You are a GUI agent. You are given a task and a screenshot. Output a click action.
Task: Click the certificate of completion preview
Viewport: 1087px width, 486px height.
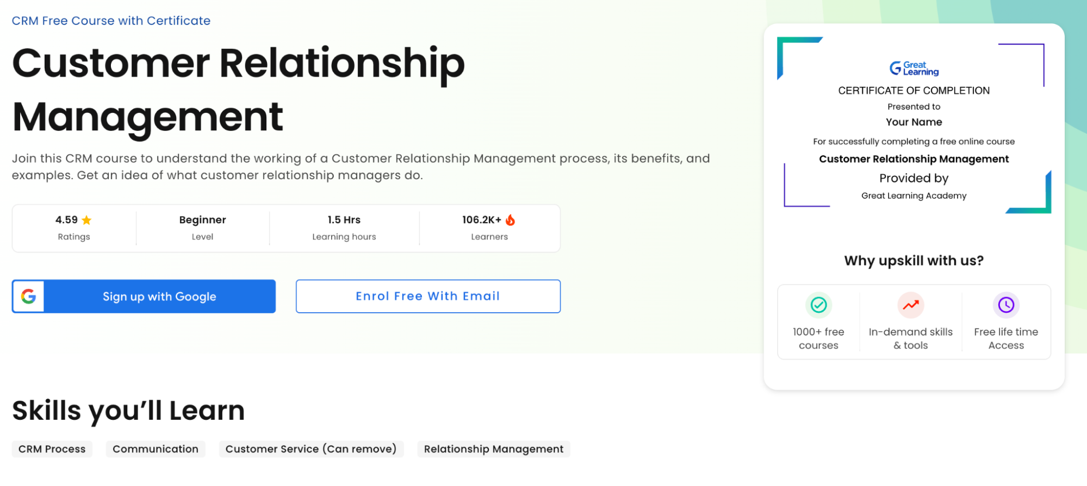click(x=914, y=125)
